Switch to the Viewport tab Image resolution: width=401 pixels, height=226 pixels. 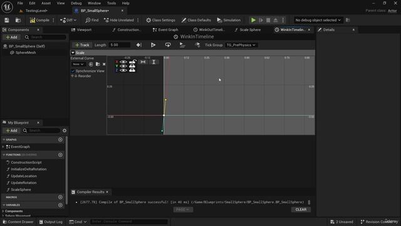click(x=81, y=30)
